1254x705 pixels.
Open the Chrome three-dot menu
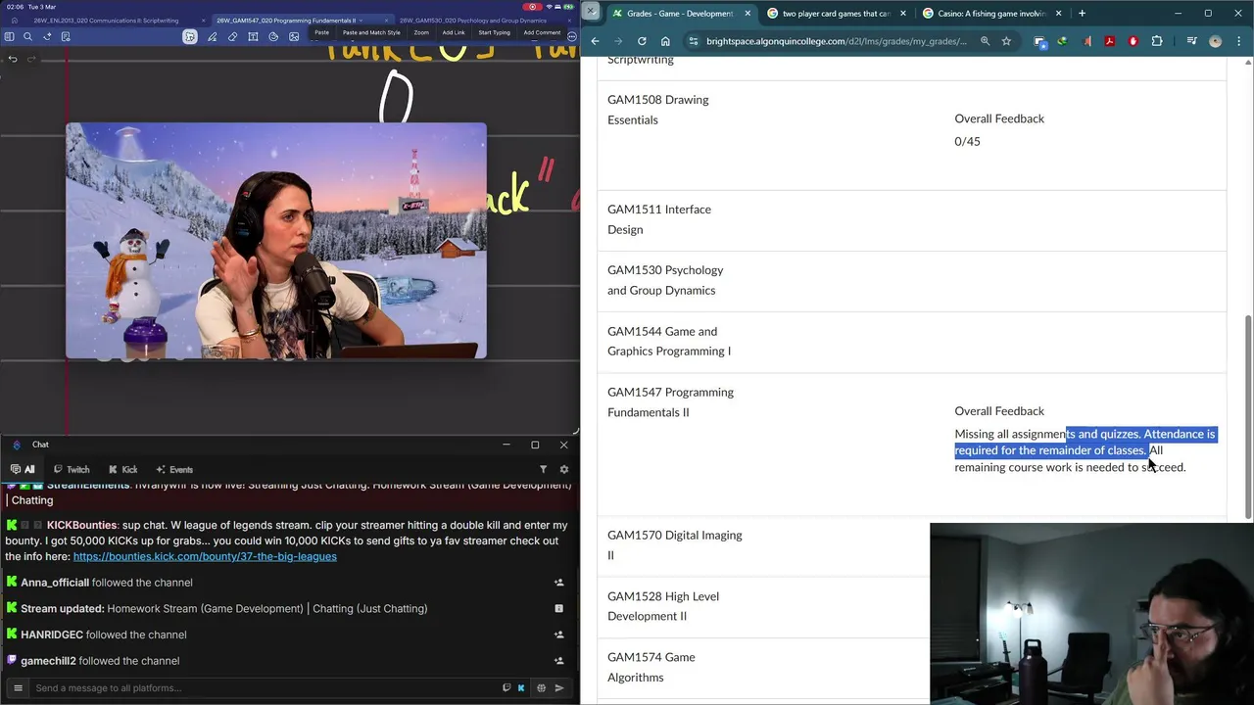coord(1239,41)
